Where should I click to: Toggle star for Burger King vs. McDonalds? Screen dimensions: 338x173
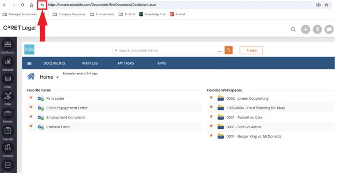pyautogui.click(x=211, y=135)
